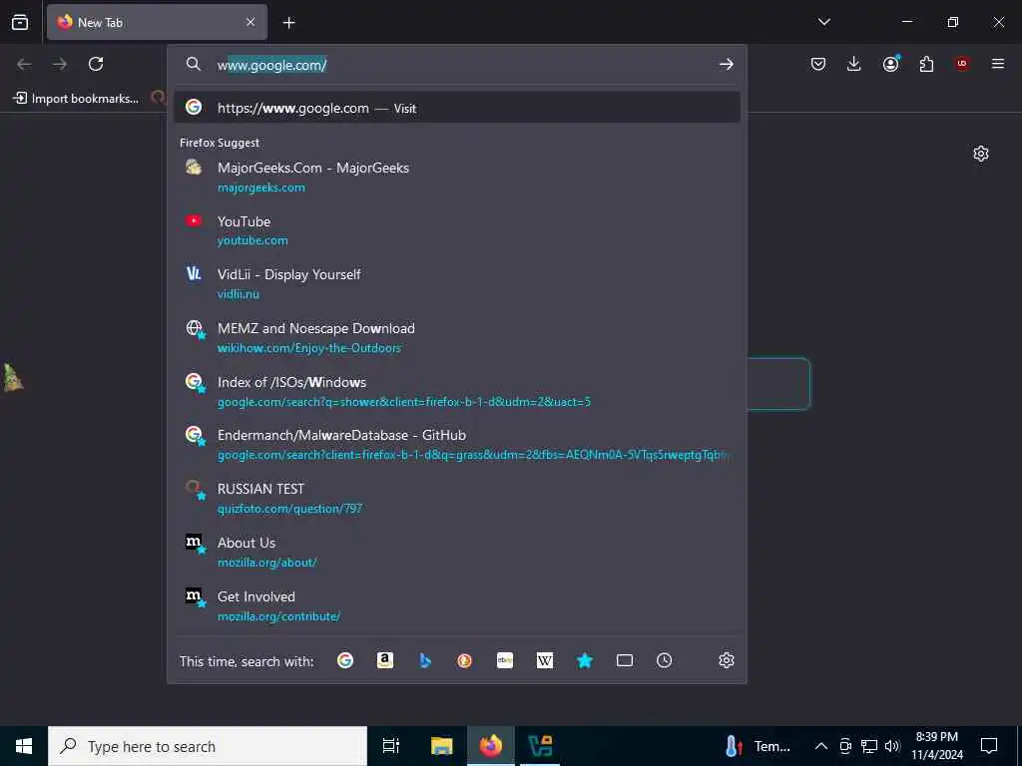Open the Windows Start menu

[x=24, y=746]
